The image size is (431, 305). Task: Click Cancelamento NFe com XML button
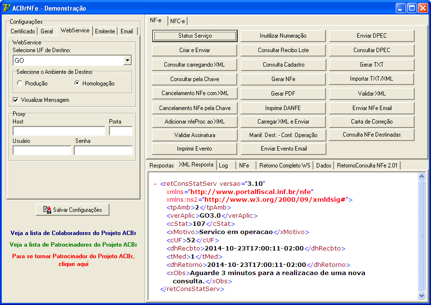click(x=195, y=93)
